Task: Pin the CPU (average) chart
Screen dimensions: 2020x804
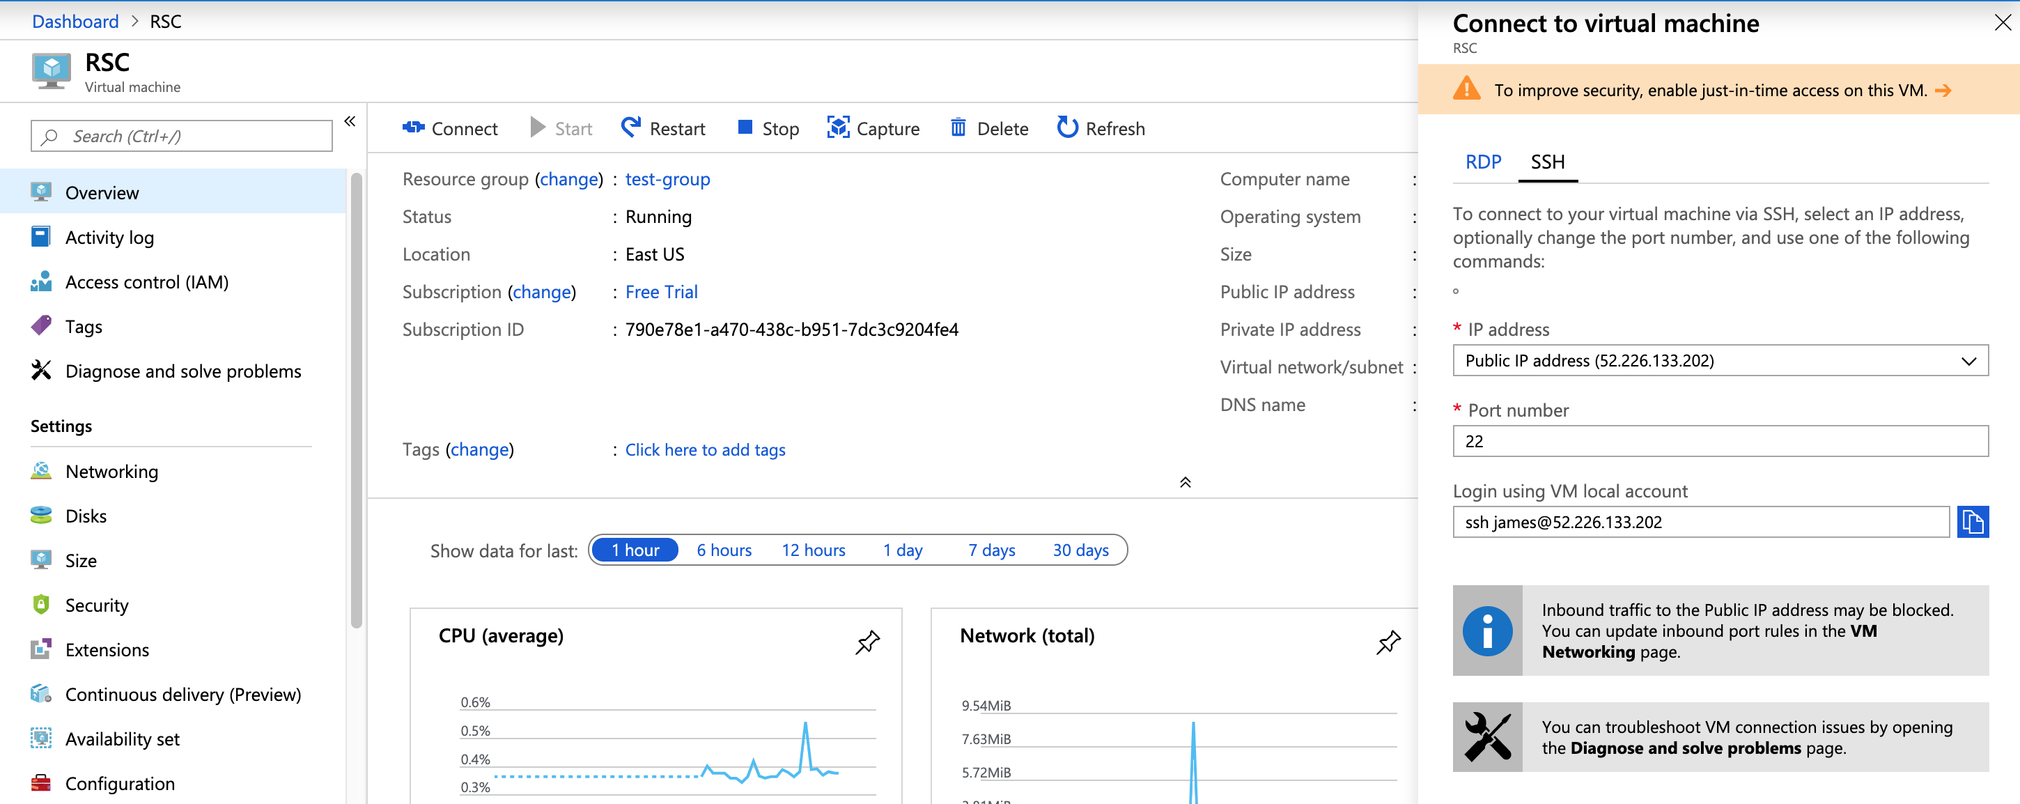Action: point(867,642)
